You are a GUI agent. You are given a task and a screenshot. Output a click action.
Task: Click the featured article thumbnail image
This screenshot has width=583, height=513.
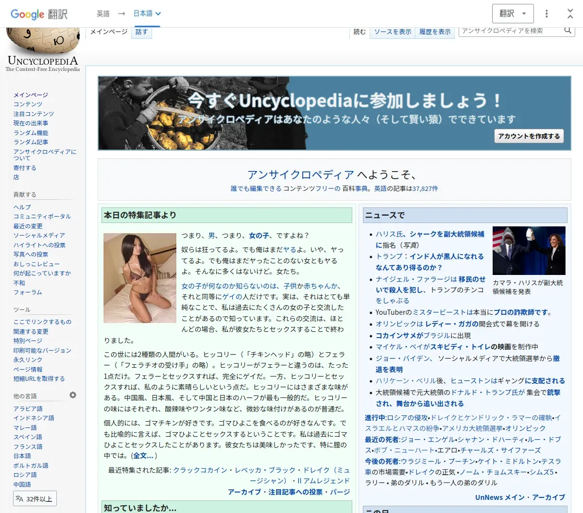(140, 278)
